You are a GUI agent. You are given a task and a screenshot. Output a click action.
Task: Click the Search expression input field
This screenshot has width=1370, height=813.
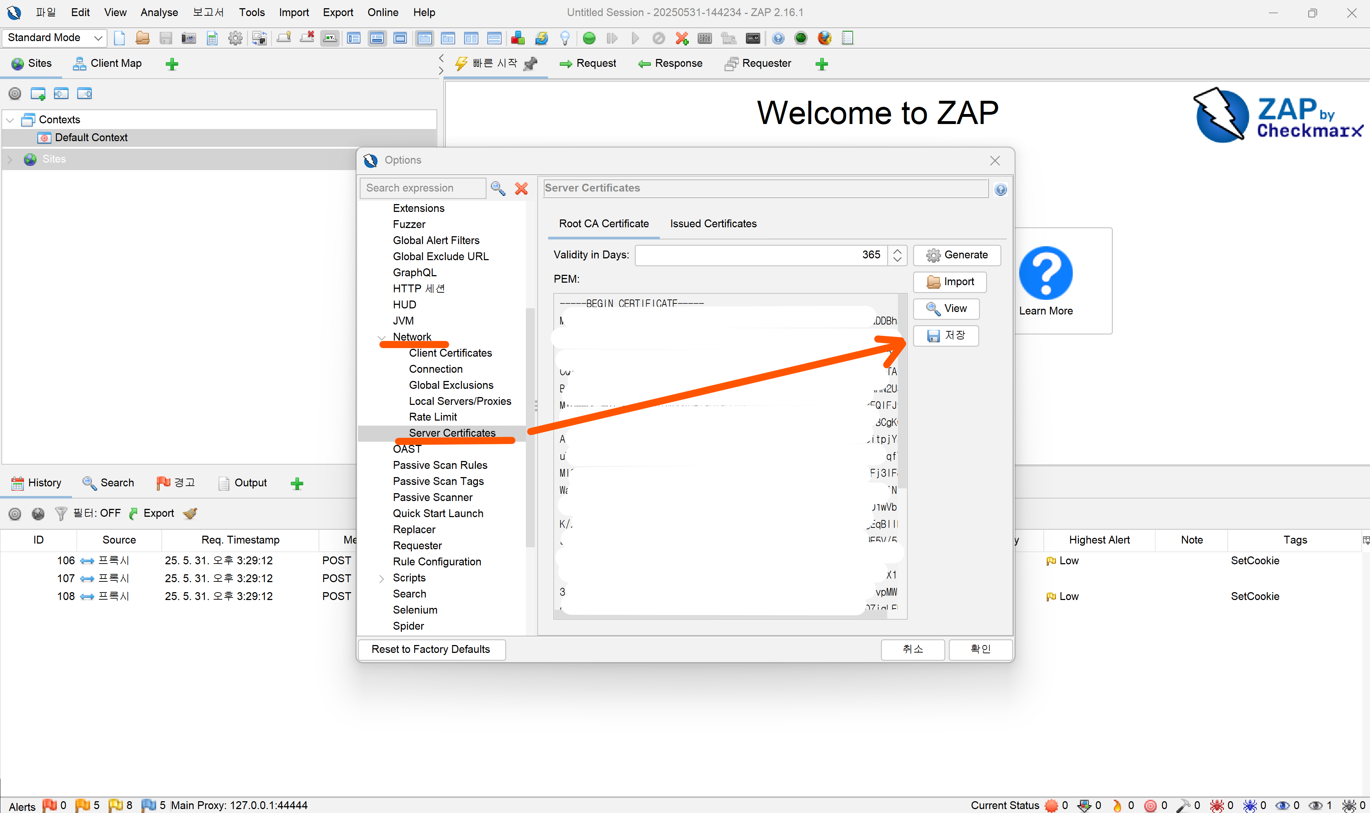pos(422,188)
